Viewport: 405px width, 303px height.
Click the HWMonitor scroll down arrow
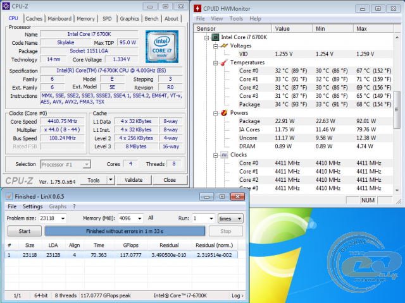(x=397, y=190)
